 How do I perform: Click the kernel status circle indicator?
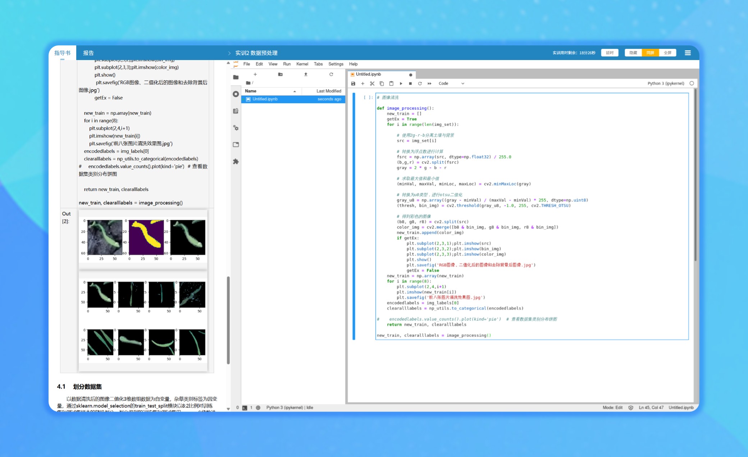point(692,83)
